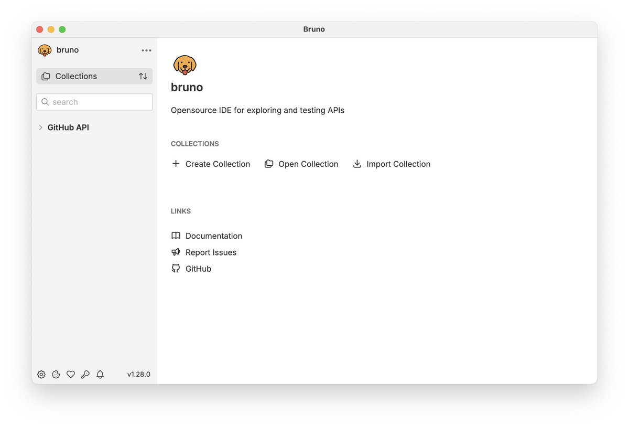Click the Collections header label in the sidebar
629x426 pixels.
coord(76,76)
